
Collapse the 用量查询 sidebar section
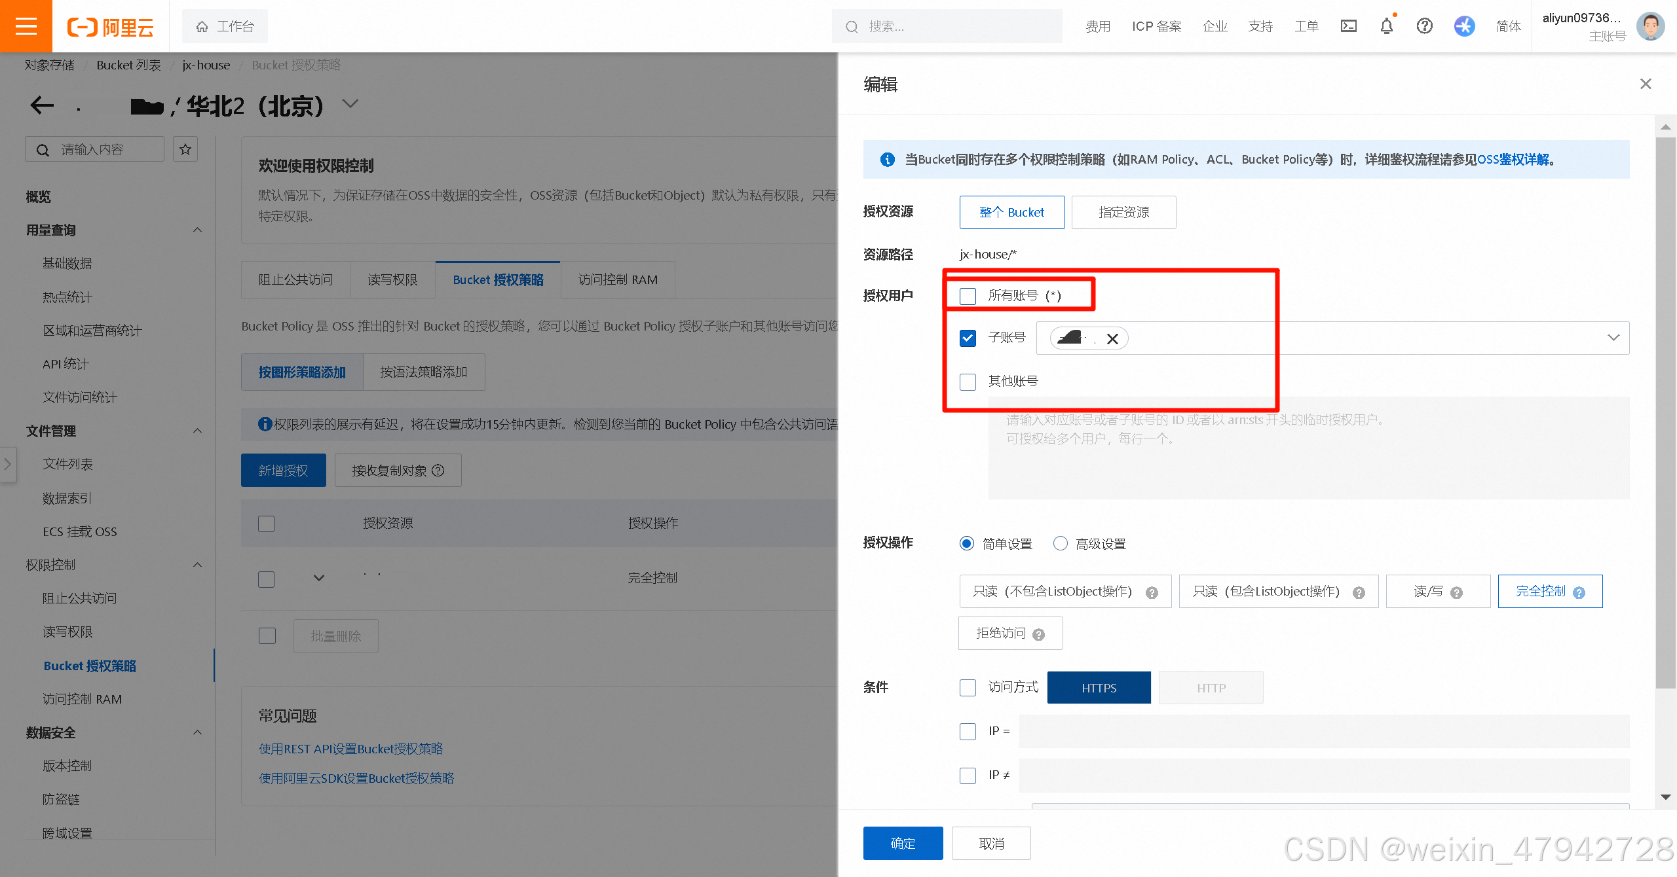(197, 230)
